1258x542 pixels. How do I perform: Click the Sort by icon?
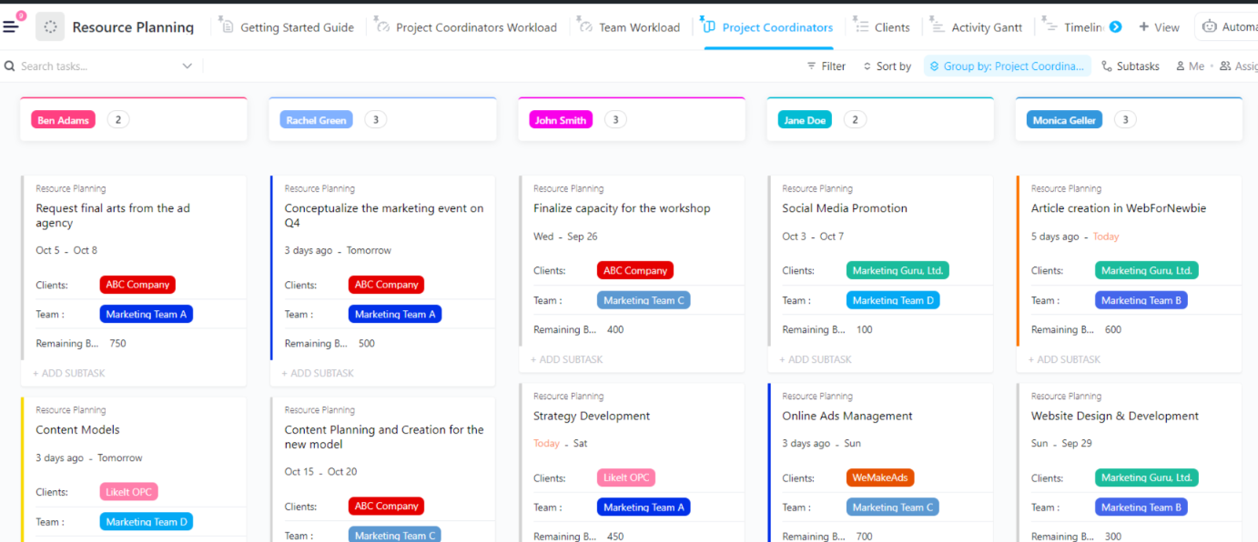867,65
